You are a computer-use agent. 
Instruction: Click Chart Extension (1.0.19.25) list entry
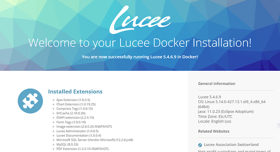coord(76,104)
